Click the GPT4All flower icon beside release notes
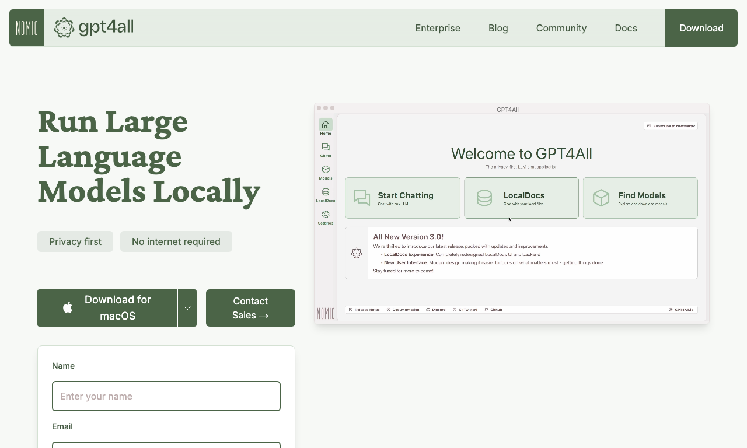747x448 pixels. (357, 253)
